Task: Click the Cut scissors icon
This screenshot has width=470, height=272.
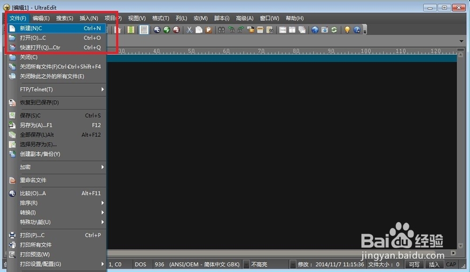Action: point(189,30)
